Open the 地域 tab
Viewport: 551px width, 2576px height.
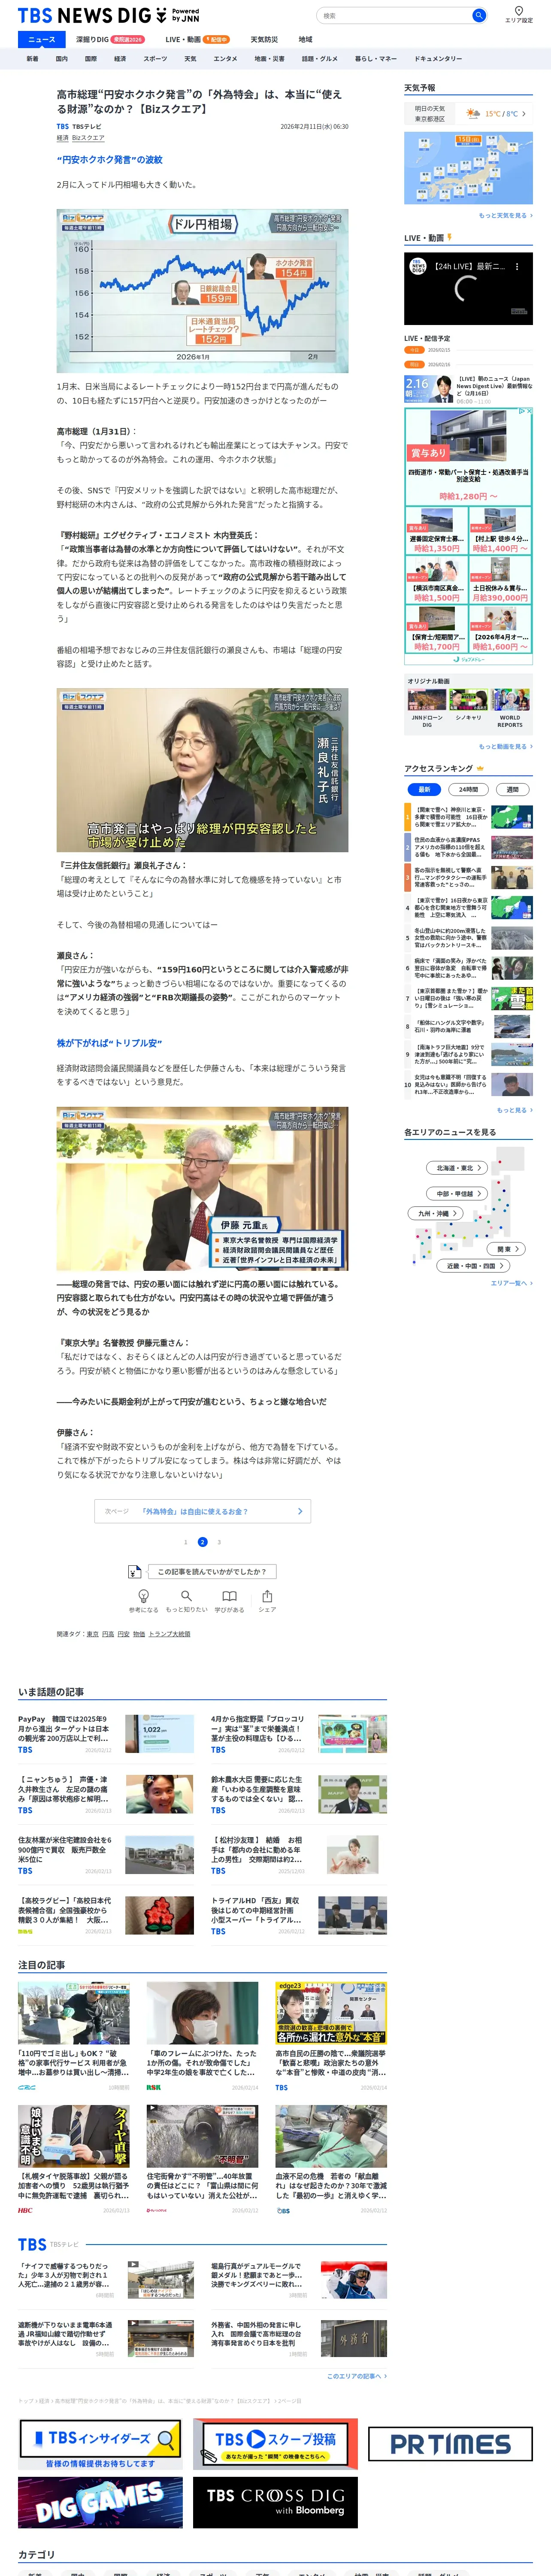[x=305, y=39]
